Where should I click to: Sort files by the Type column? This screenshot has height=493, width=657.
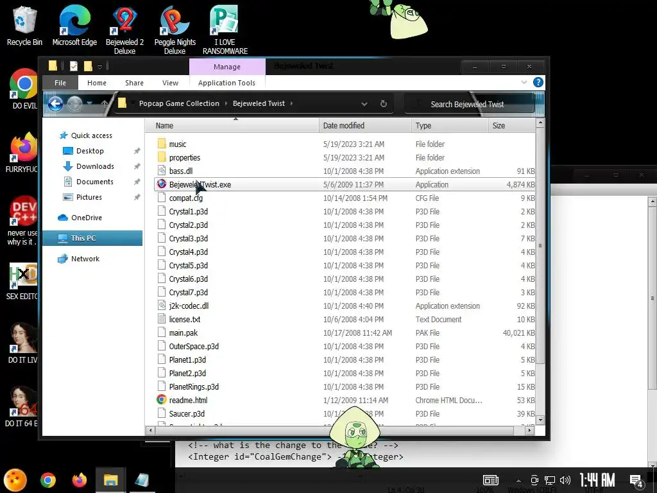[450, 125]
